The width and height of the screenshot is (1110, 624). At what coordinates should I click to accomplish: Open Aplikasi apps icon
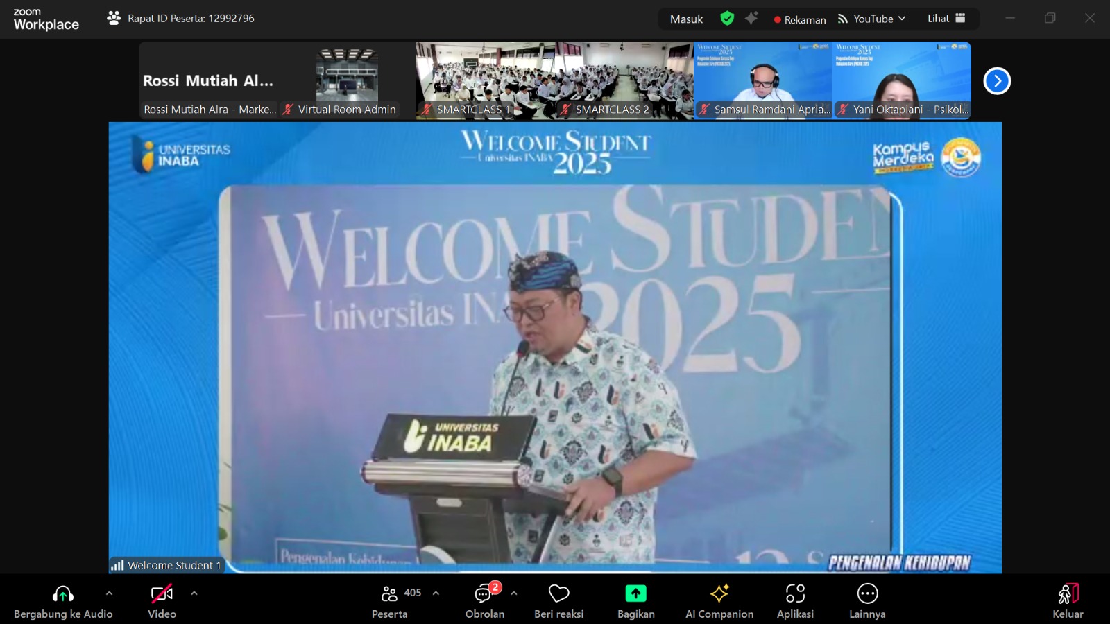tap(795, 593)
